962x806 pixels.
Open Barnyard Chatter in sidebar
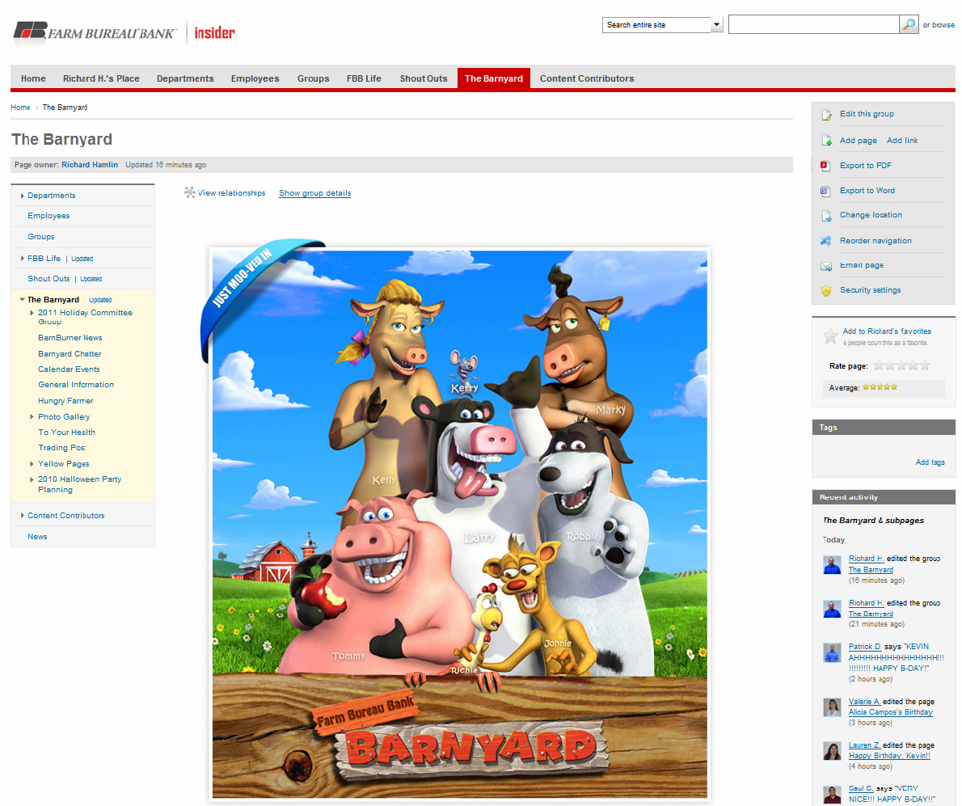tap(70, 354)
